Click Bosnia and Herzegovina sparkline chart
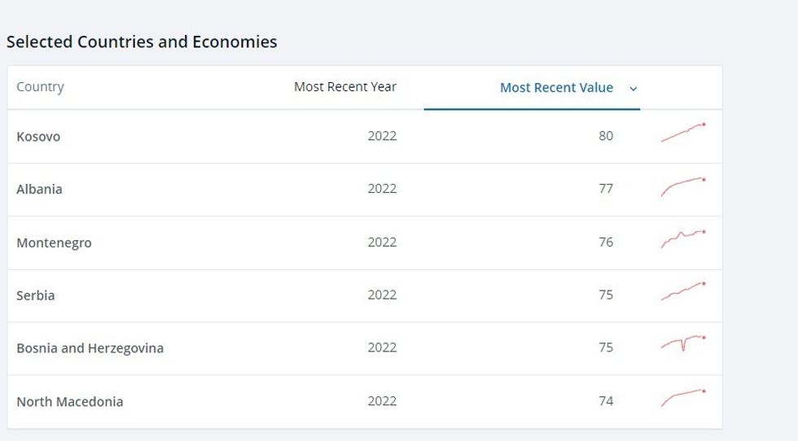The width and height of the screenshot is (798, 441). (x=683, y=344)
